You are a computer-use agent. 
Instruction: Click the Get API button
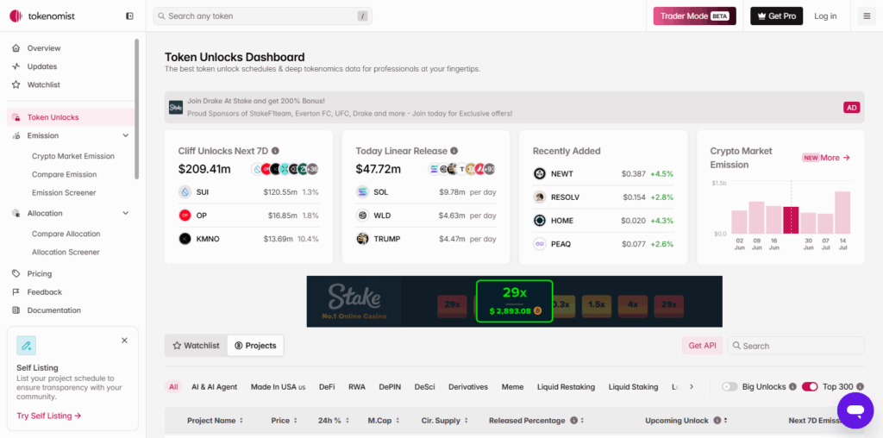(702, 346)
